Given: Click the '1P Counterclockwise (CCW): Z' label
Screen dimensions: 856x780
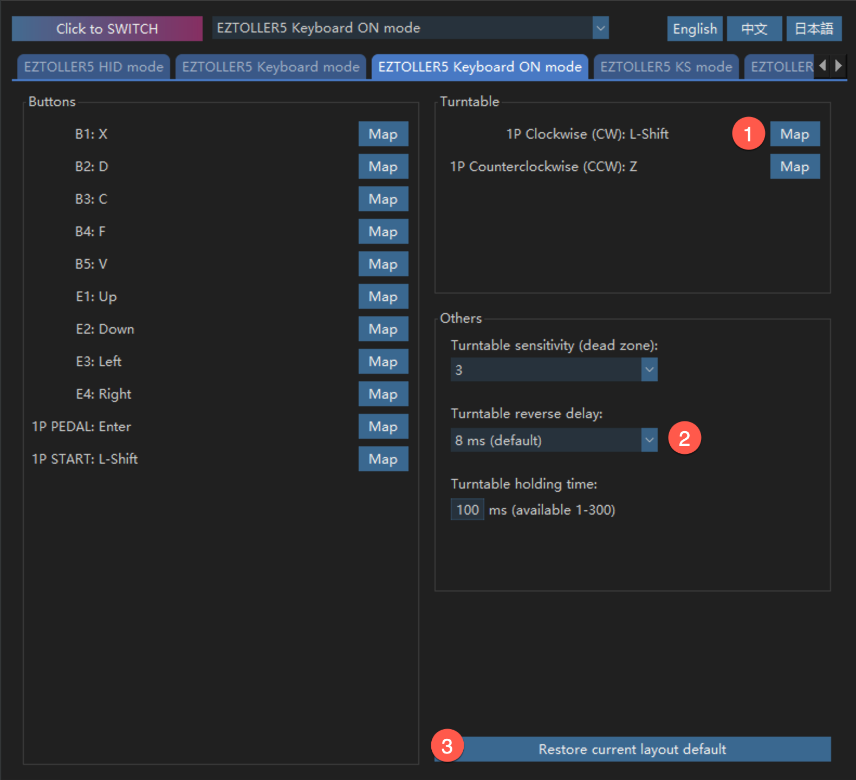Looking at the screenshot, I should [x=543, y=167].
